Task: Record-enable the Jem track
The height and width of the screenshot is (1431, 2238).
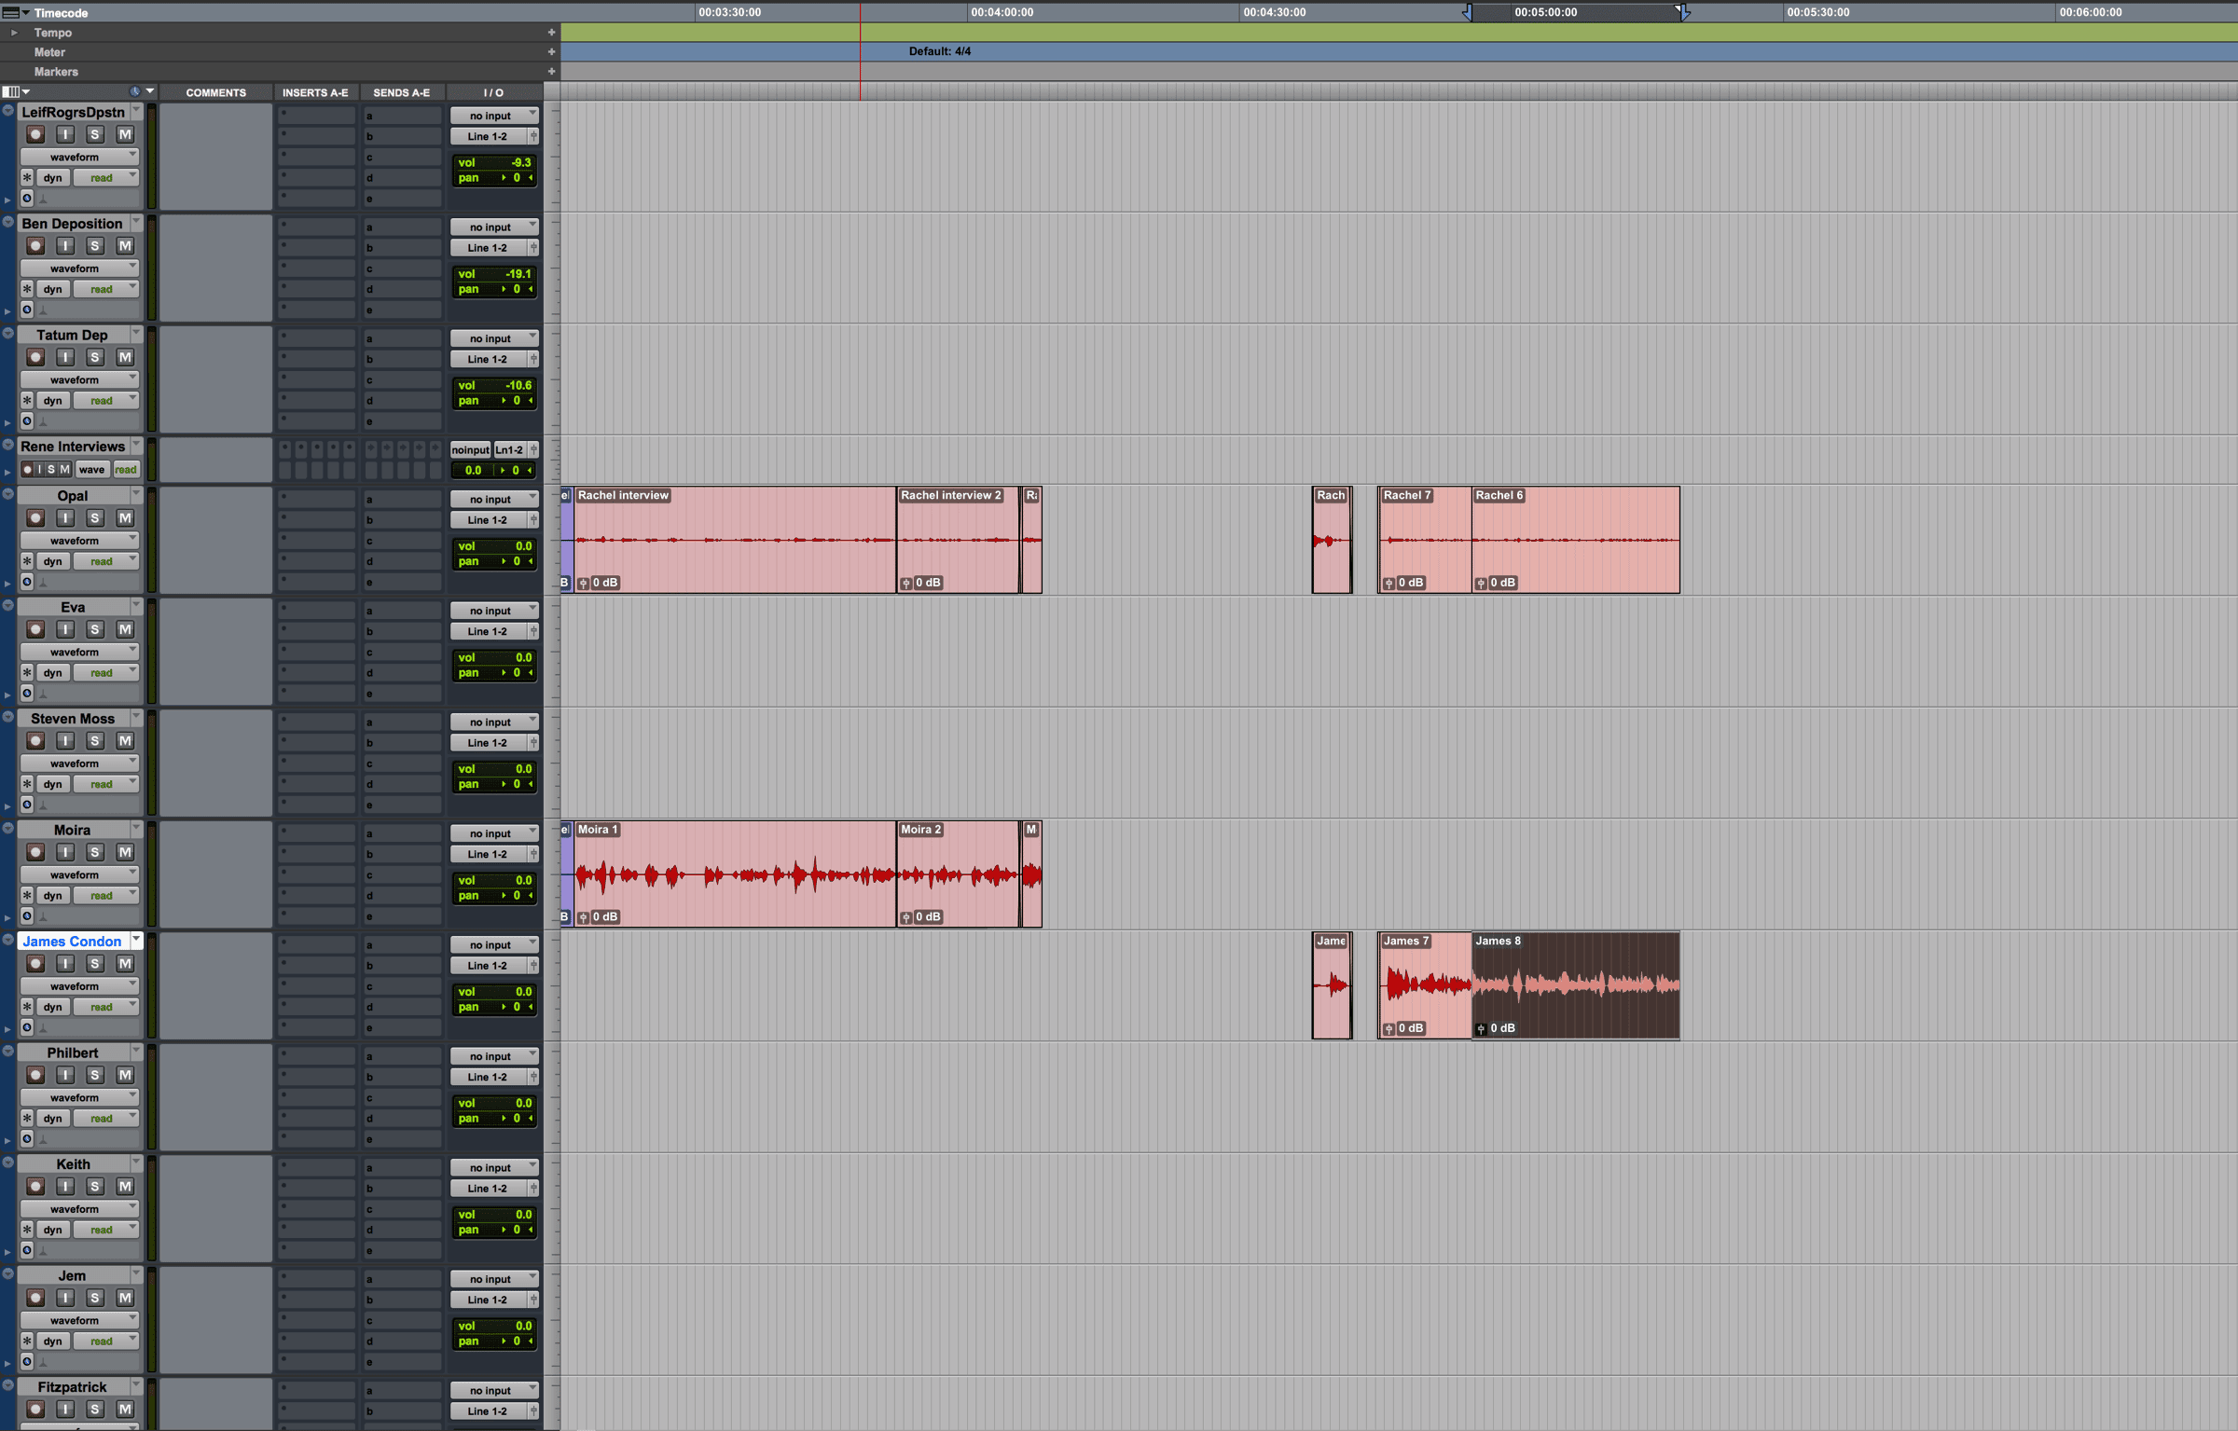Action: [x=35, y=1298]
